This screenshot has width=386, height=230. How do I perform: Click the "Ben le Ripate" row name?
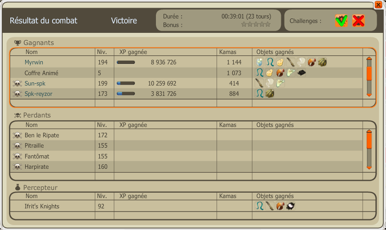pyautogui.click(x=42, y=135)
